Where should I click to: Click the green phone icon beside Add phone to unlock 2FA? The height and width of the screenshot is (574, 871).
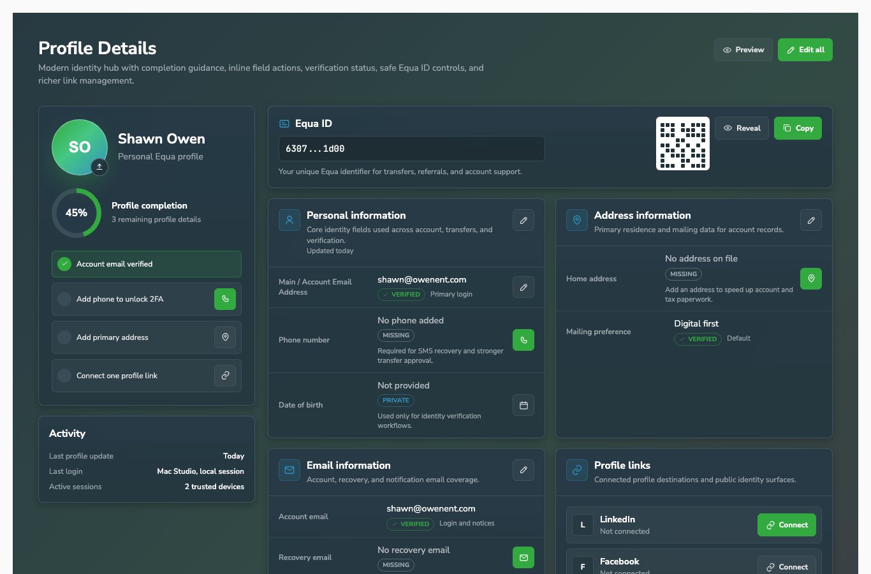tap(225, 299)
